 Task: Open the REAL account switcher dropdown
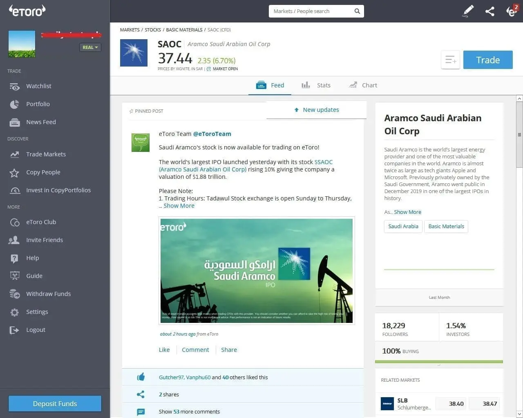[x=89, y=47]
